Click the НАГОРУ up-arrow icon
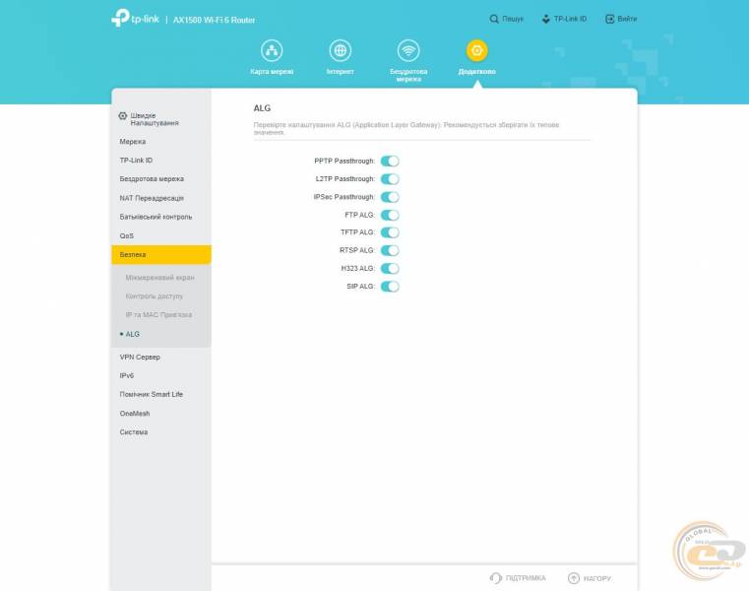749x591 pixels. pos(574,578)
